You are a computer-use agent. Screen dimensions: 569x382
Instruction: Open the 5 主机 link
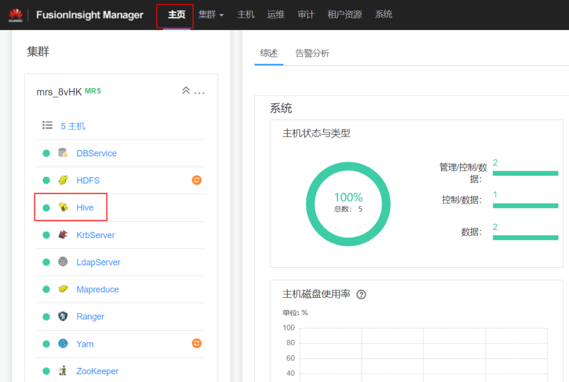point(73,126)
